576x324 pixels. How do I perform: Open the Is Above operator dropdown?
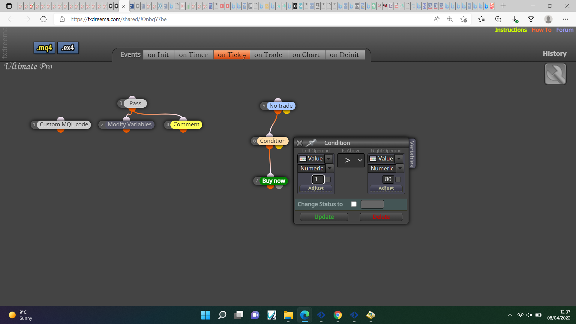(x=351, y=160)
